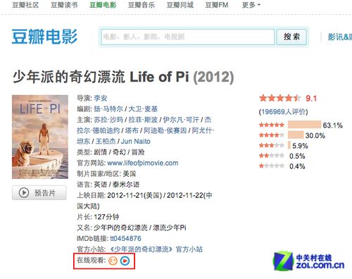This screenshot has height=279, width=352.
Task: Open actor 王柏杰 link
Action: (x=106, y=142)
